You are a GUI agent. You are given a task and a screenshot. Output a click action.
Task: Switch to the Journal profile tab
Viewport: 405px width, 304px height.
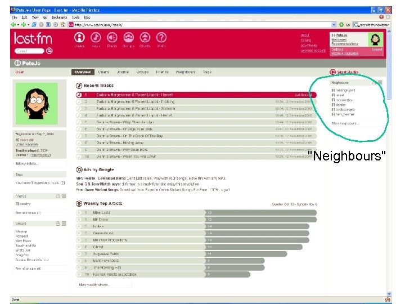tap(123, 72)
